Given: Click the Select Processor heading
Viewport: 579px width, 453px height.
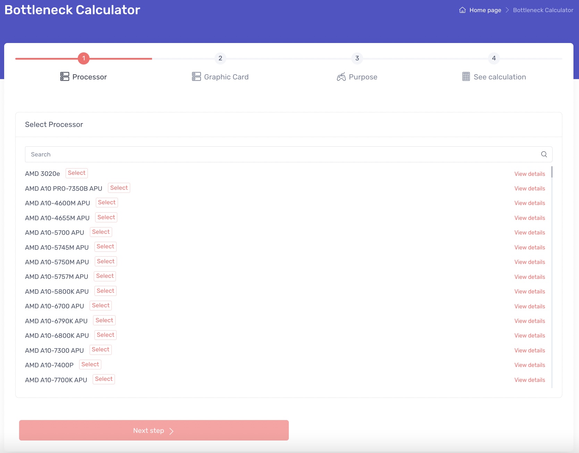Looking at the screenshot, I should (x=54, y=125).
